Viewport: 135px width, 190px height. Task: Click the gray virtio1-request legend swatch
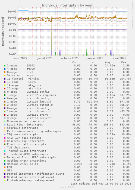tap(5, 118)
